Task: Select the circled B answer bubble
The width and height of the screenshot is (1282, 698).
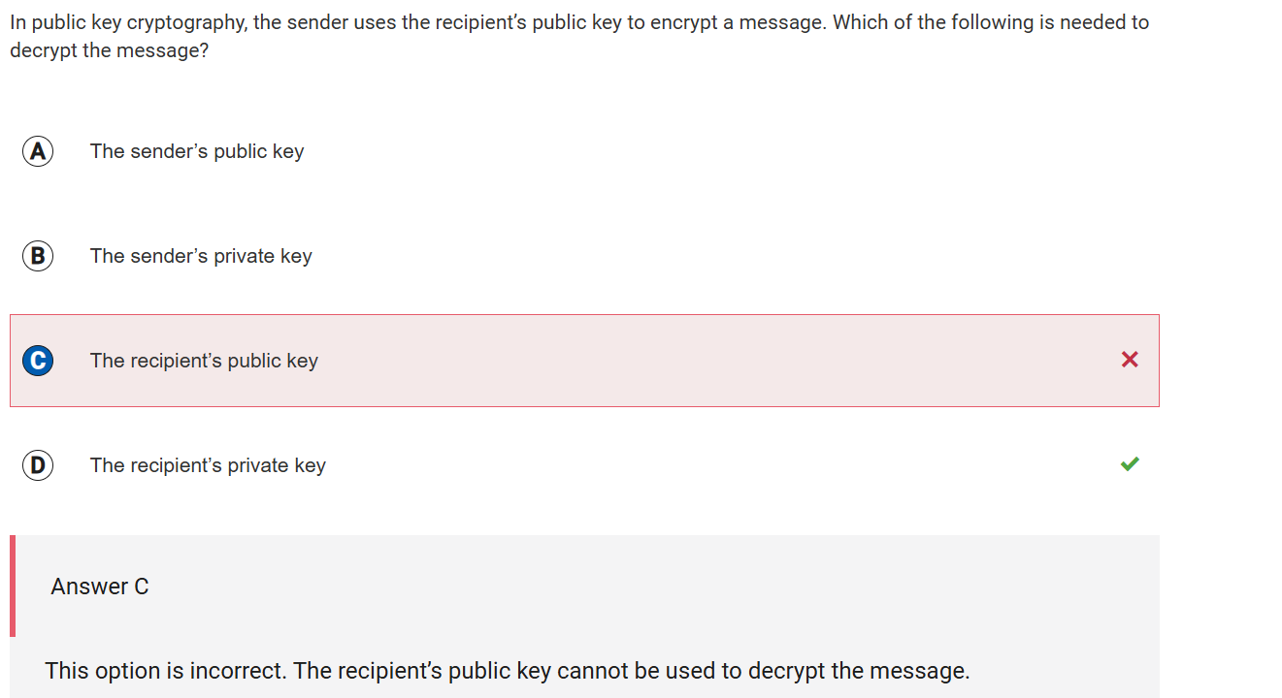Action: click(x=38, y=256)
